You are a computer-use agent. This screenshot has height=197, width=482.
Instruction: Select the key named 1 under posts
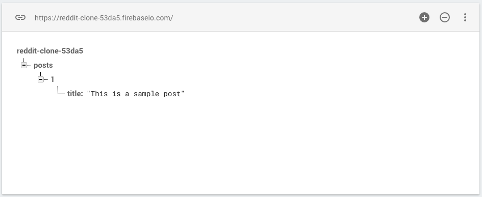pyautogui.click(x=52, y=79)
